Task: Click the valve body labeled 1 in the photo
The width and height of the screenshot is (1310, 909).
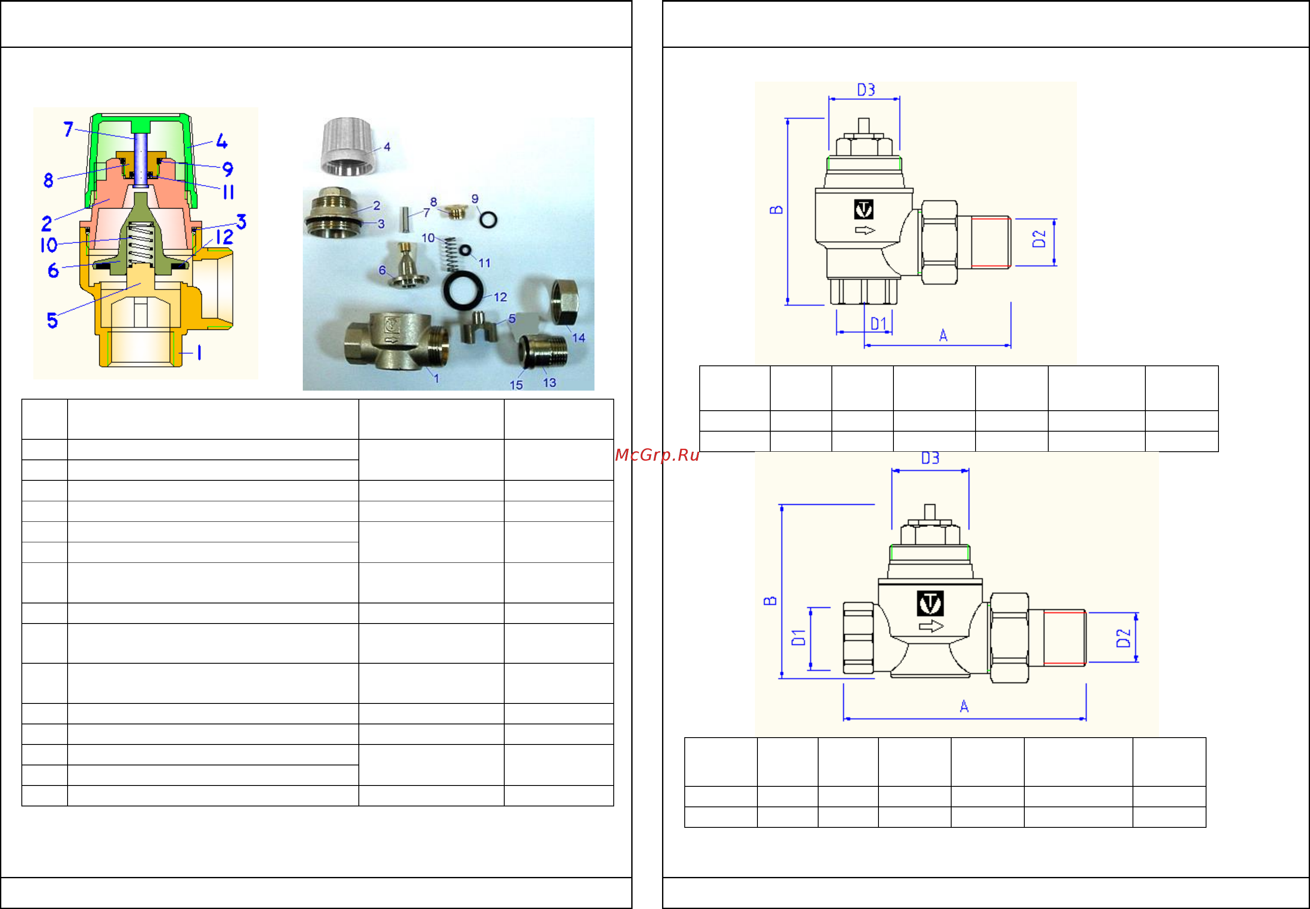Action: (396, 342)
